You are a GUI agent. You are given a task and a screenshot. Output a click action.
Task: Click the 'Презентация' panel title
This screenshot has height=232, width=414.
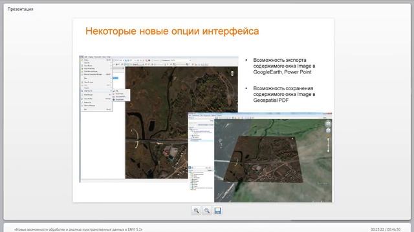tap(20, 9)
